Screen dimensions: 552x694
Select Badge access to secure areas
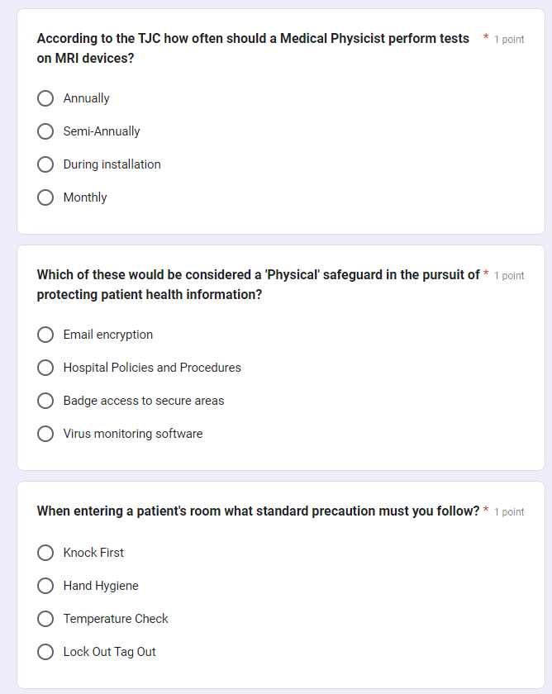tap(46, 401)
